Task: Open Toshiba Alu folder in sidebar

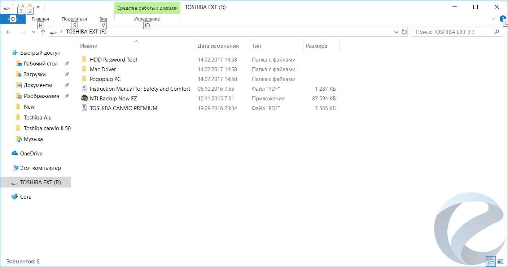Action: (x=38, y=118)
